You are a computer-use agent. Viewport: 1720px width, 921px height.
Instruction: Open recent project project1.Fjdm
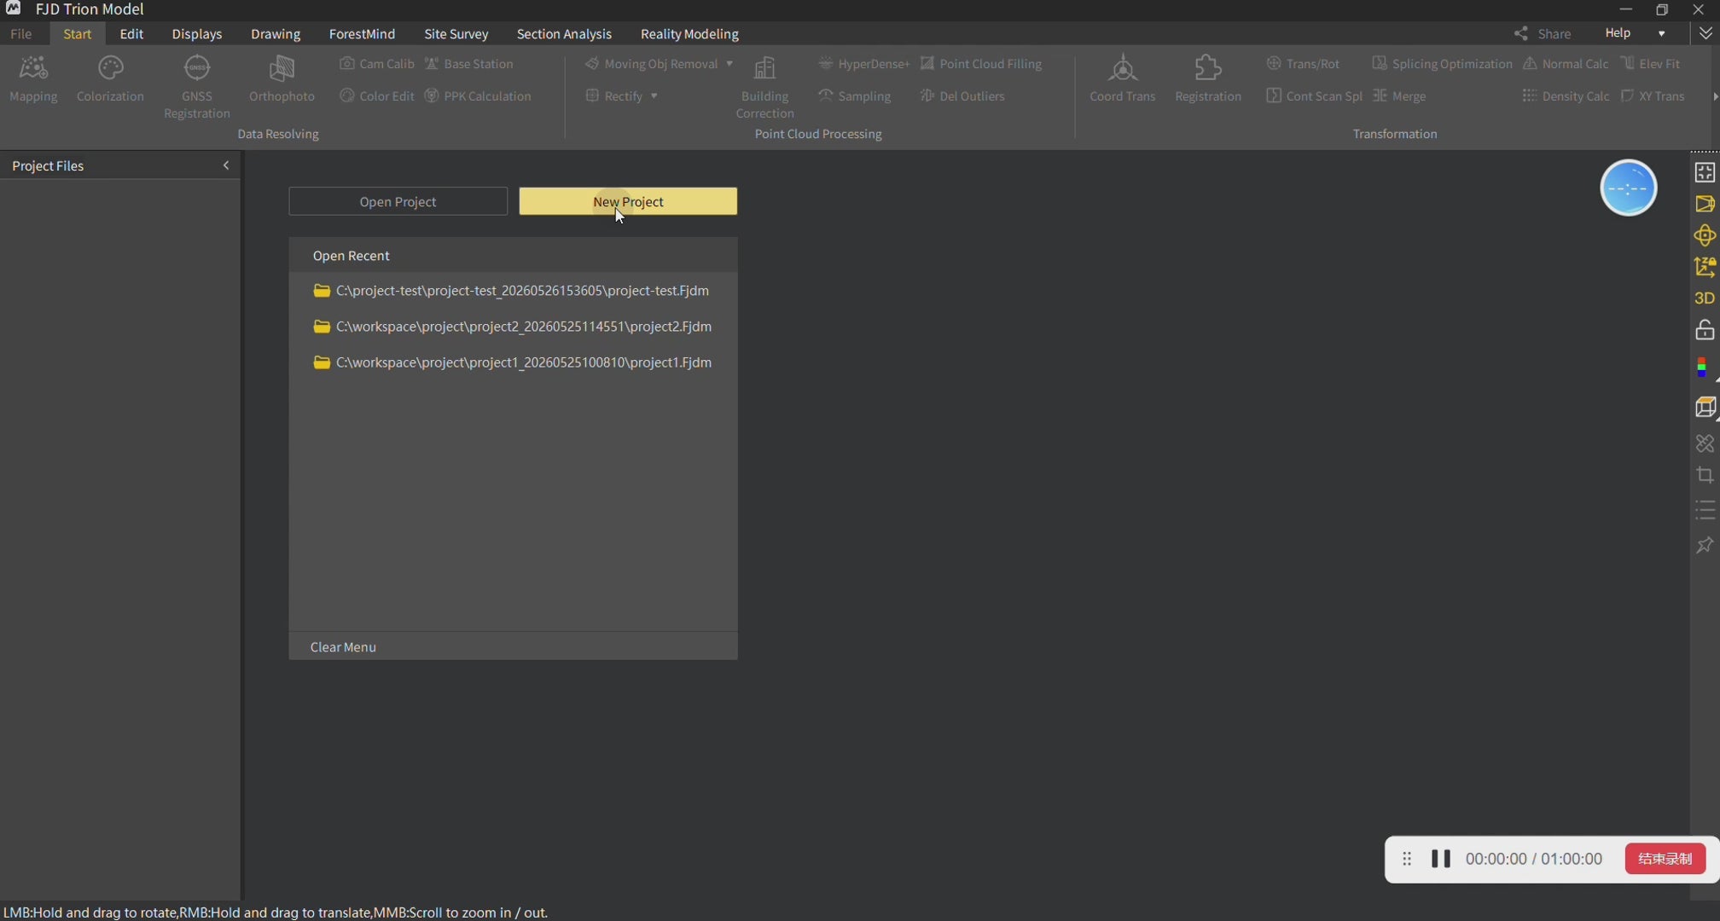513,362
